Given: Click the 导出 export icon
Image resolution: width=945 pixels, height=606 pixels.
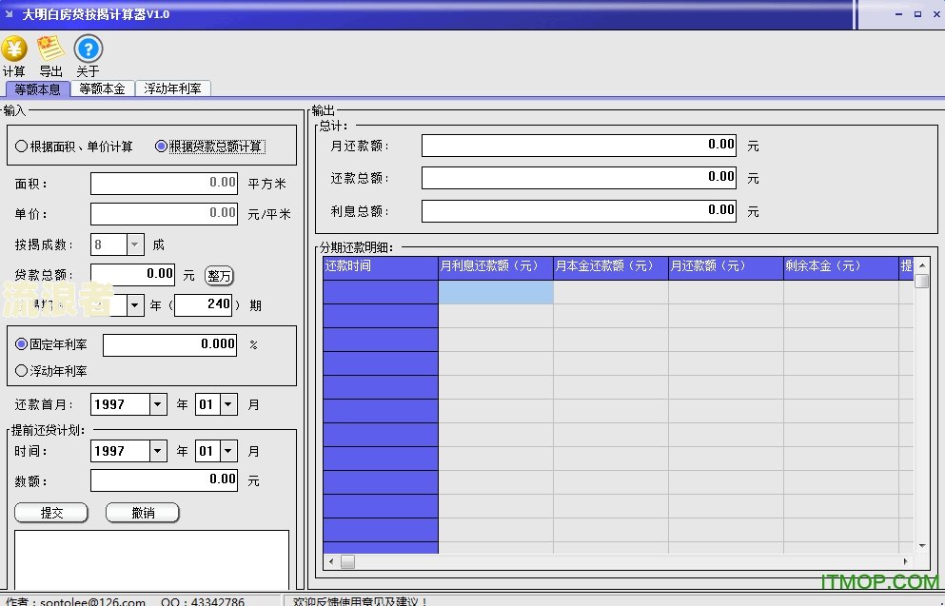Looking at the screenshot, I should click(50, 49).
